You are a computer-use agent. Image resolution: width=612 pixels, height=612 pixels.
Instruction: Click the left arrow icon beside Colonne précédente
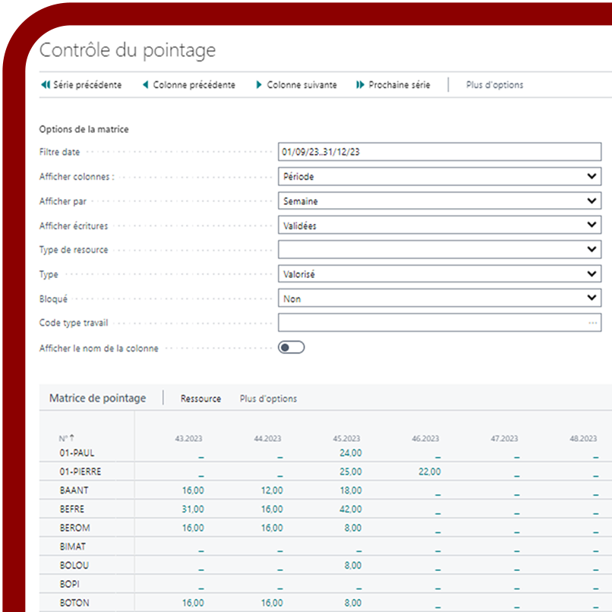[x=144, y=85]
